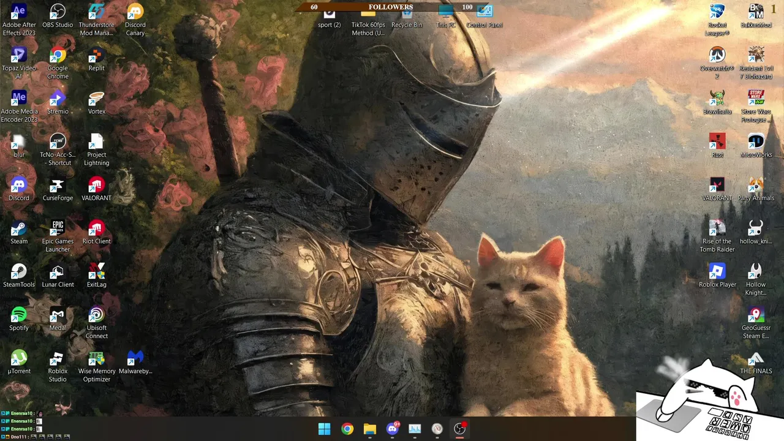Select the hollow_kni... file icon
The image size is (784, 441).
pos(756,232)
